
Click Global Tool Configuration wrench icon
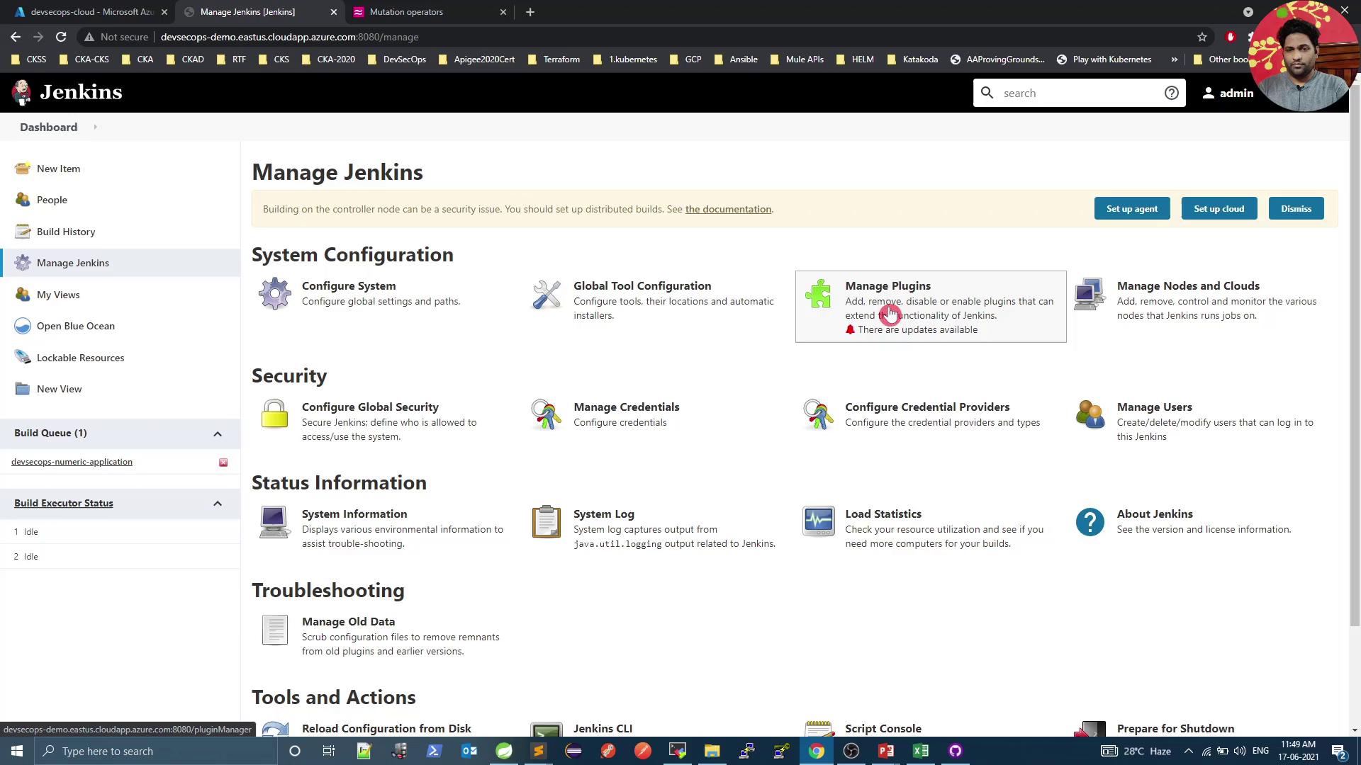(x=546, y=294)
